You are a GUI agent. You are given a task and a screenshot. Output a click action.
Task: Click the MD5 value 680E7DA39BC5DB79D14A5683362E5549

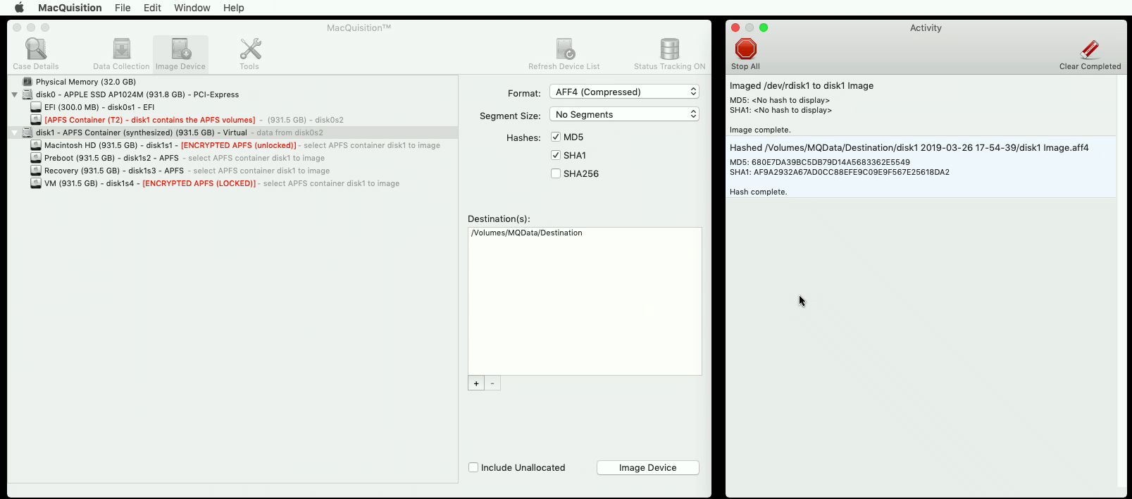coord(831,162)
